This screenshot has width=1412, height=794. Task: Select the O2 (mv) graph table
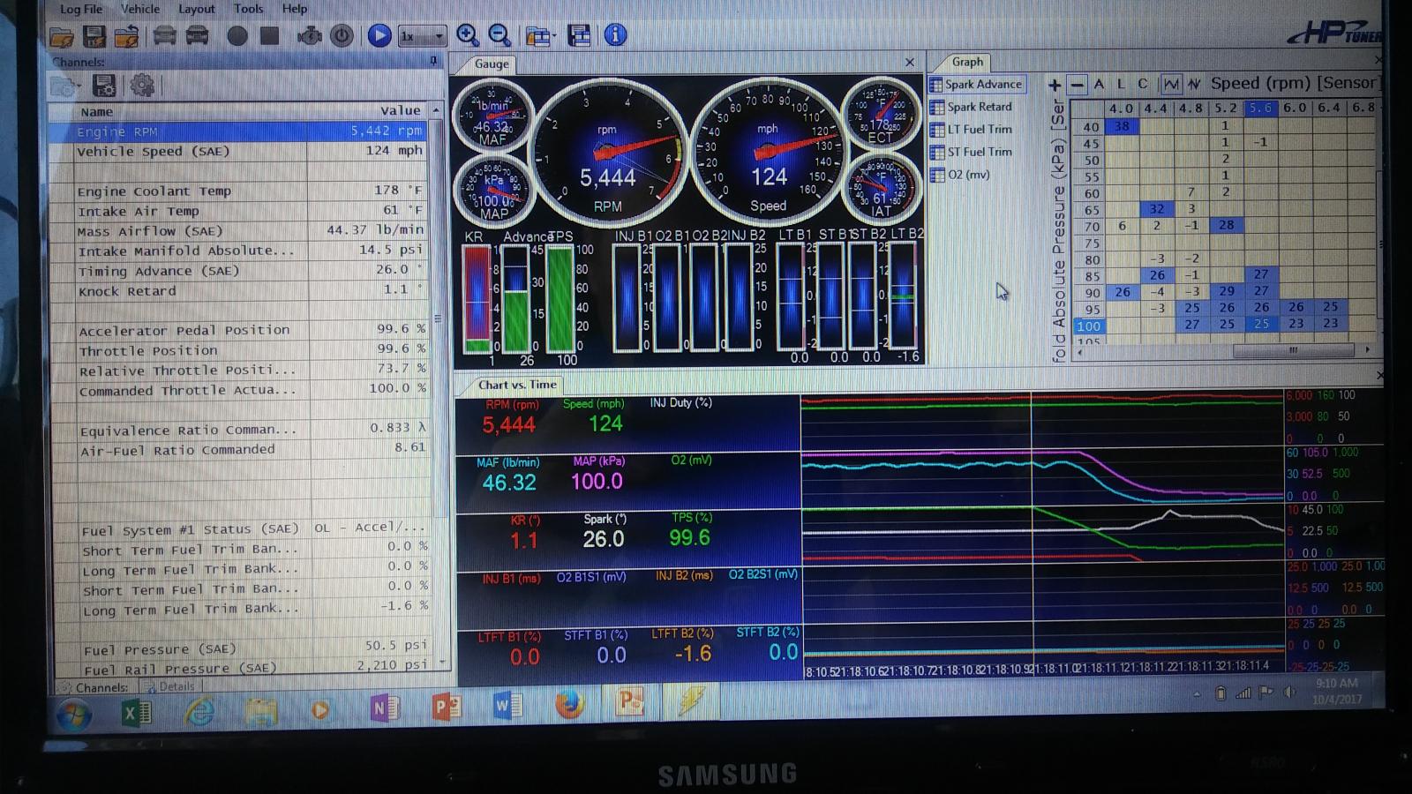tap(960, 175)
